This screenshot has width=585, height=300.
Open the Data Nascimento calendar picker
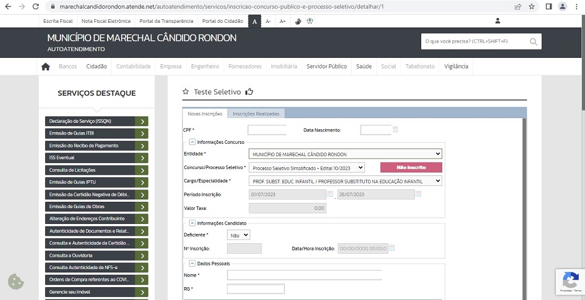point(395,129)
